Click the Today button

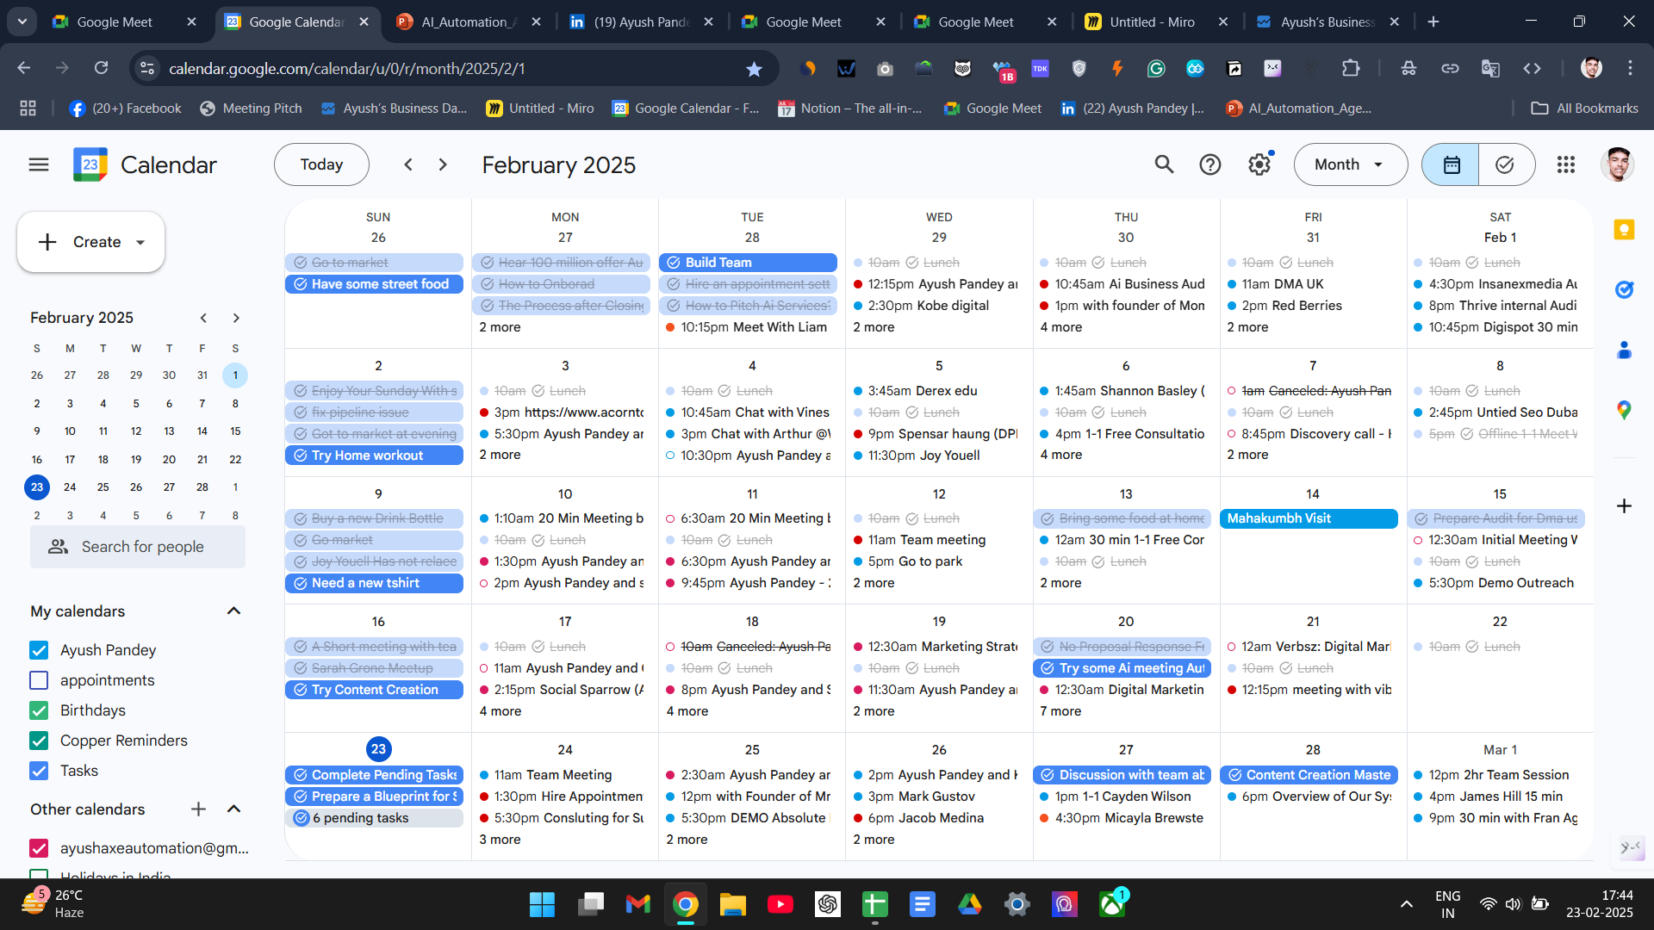coord(321,164)
